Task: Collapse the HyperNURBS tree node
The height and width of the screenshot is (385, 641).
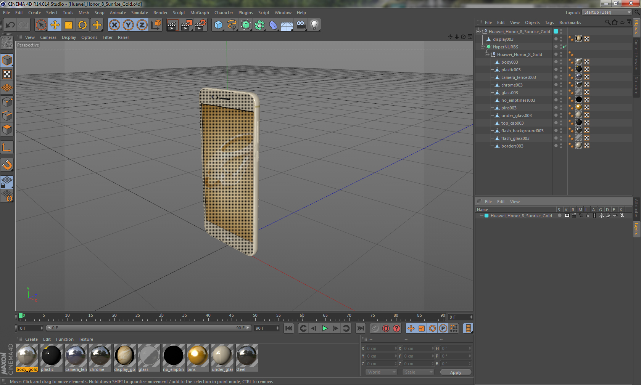Action: (x=482, y=47)
